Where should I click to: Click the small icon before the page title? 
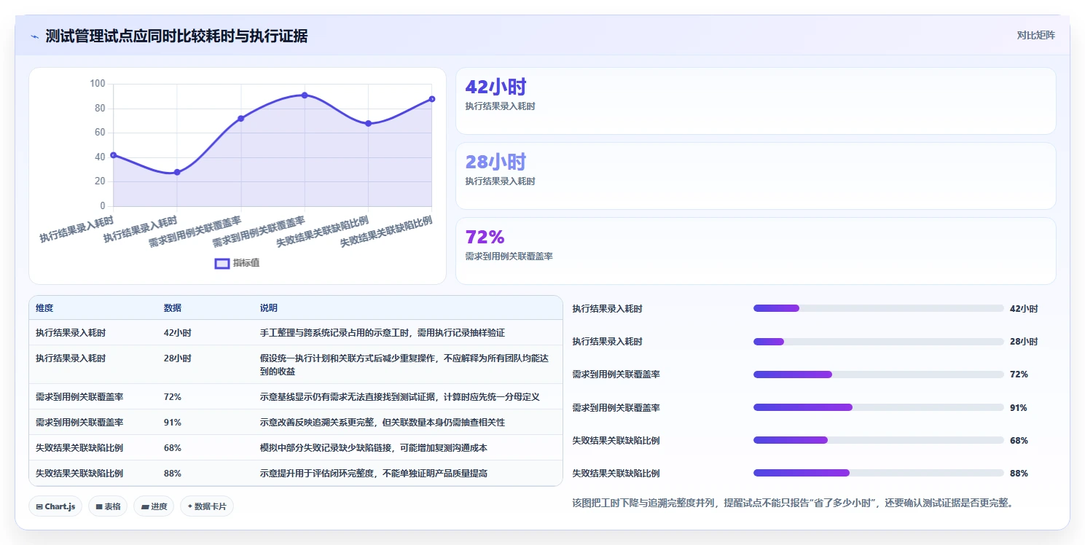tap(34, 36)
